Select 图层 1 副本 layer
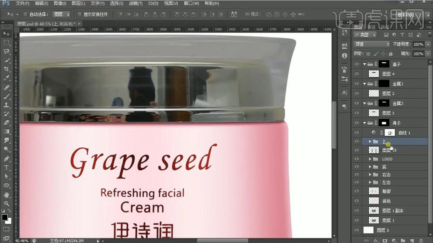This screenshot has height=243, width=433. (390, 210)
